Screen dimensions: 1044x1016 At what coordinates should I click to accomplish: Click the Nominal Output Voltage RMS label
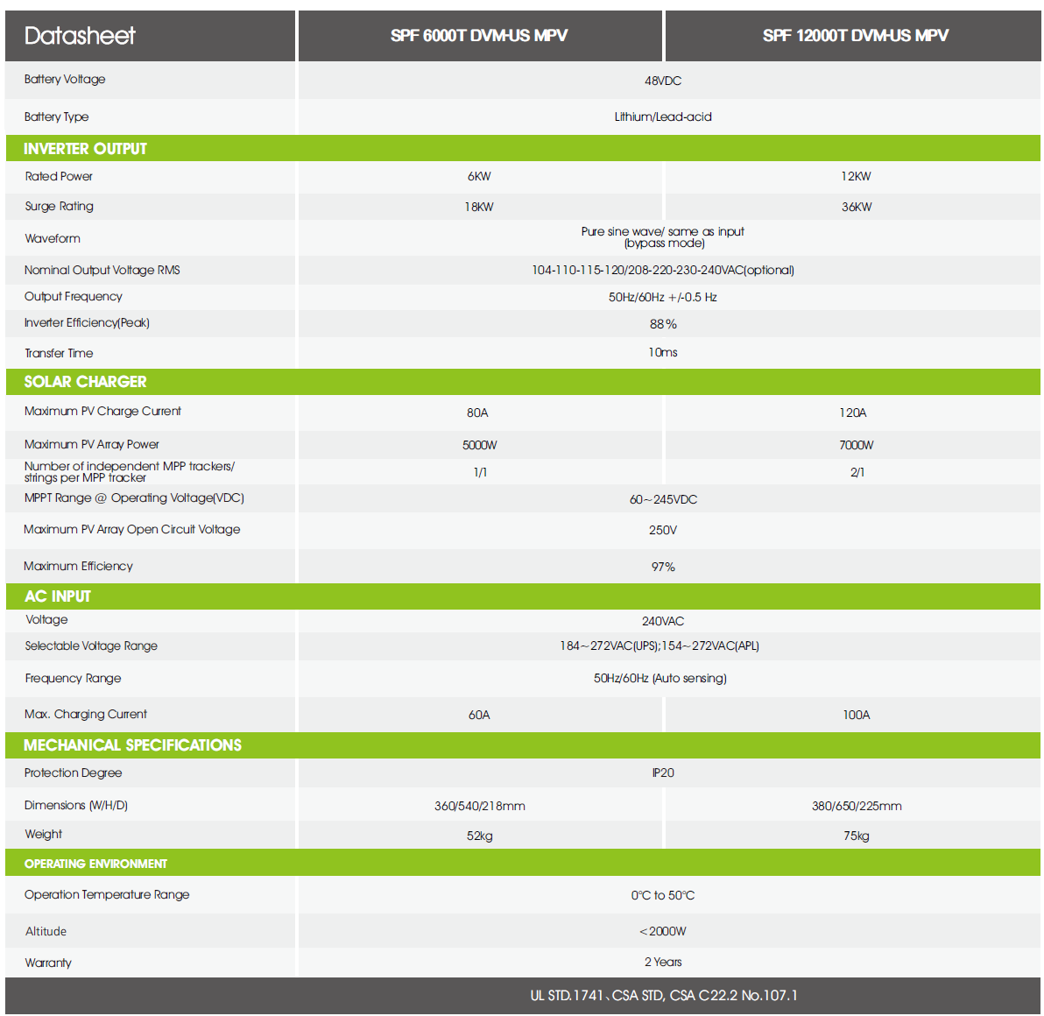point(102,270)
